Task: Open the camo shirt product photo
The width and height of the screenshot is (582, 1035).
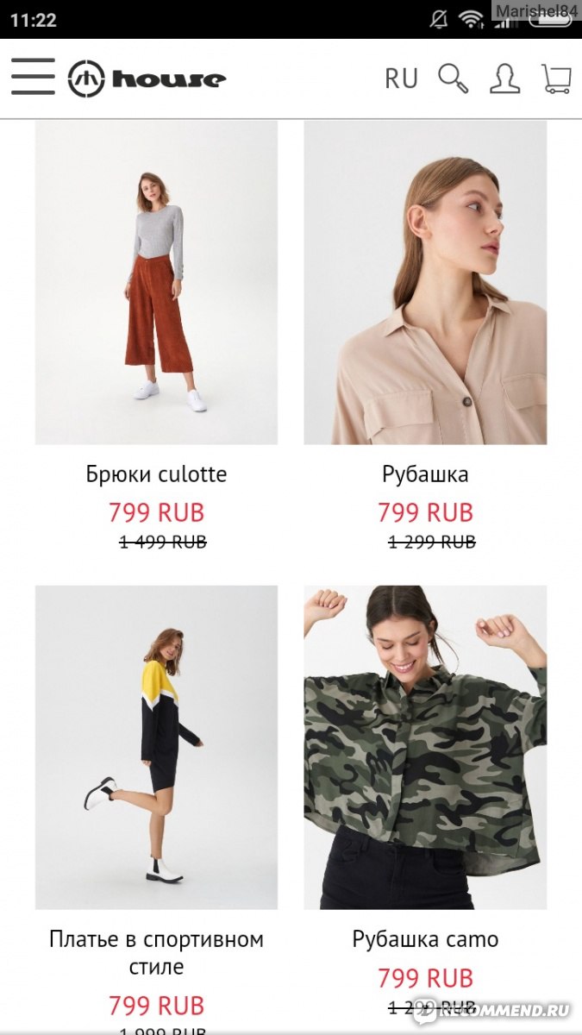Action: point(425,747)
